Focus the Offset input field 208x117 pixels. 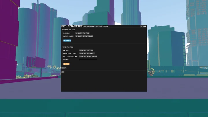(x=88, y=60)
